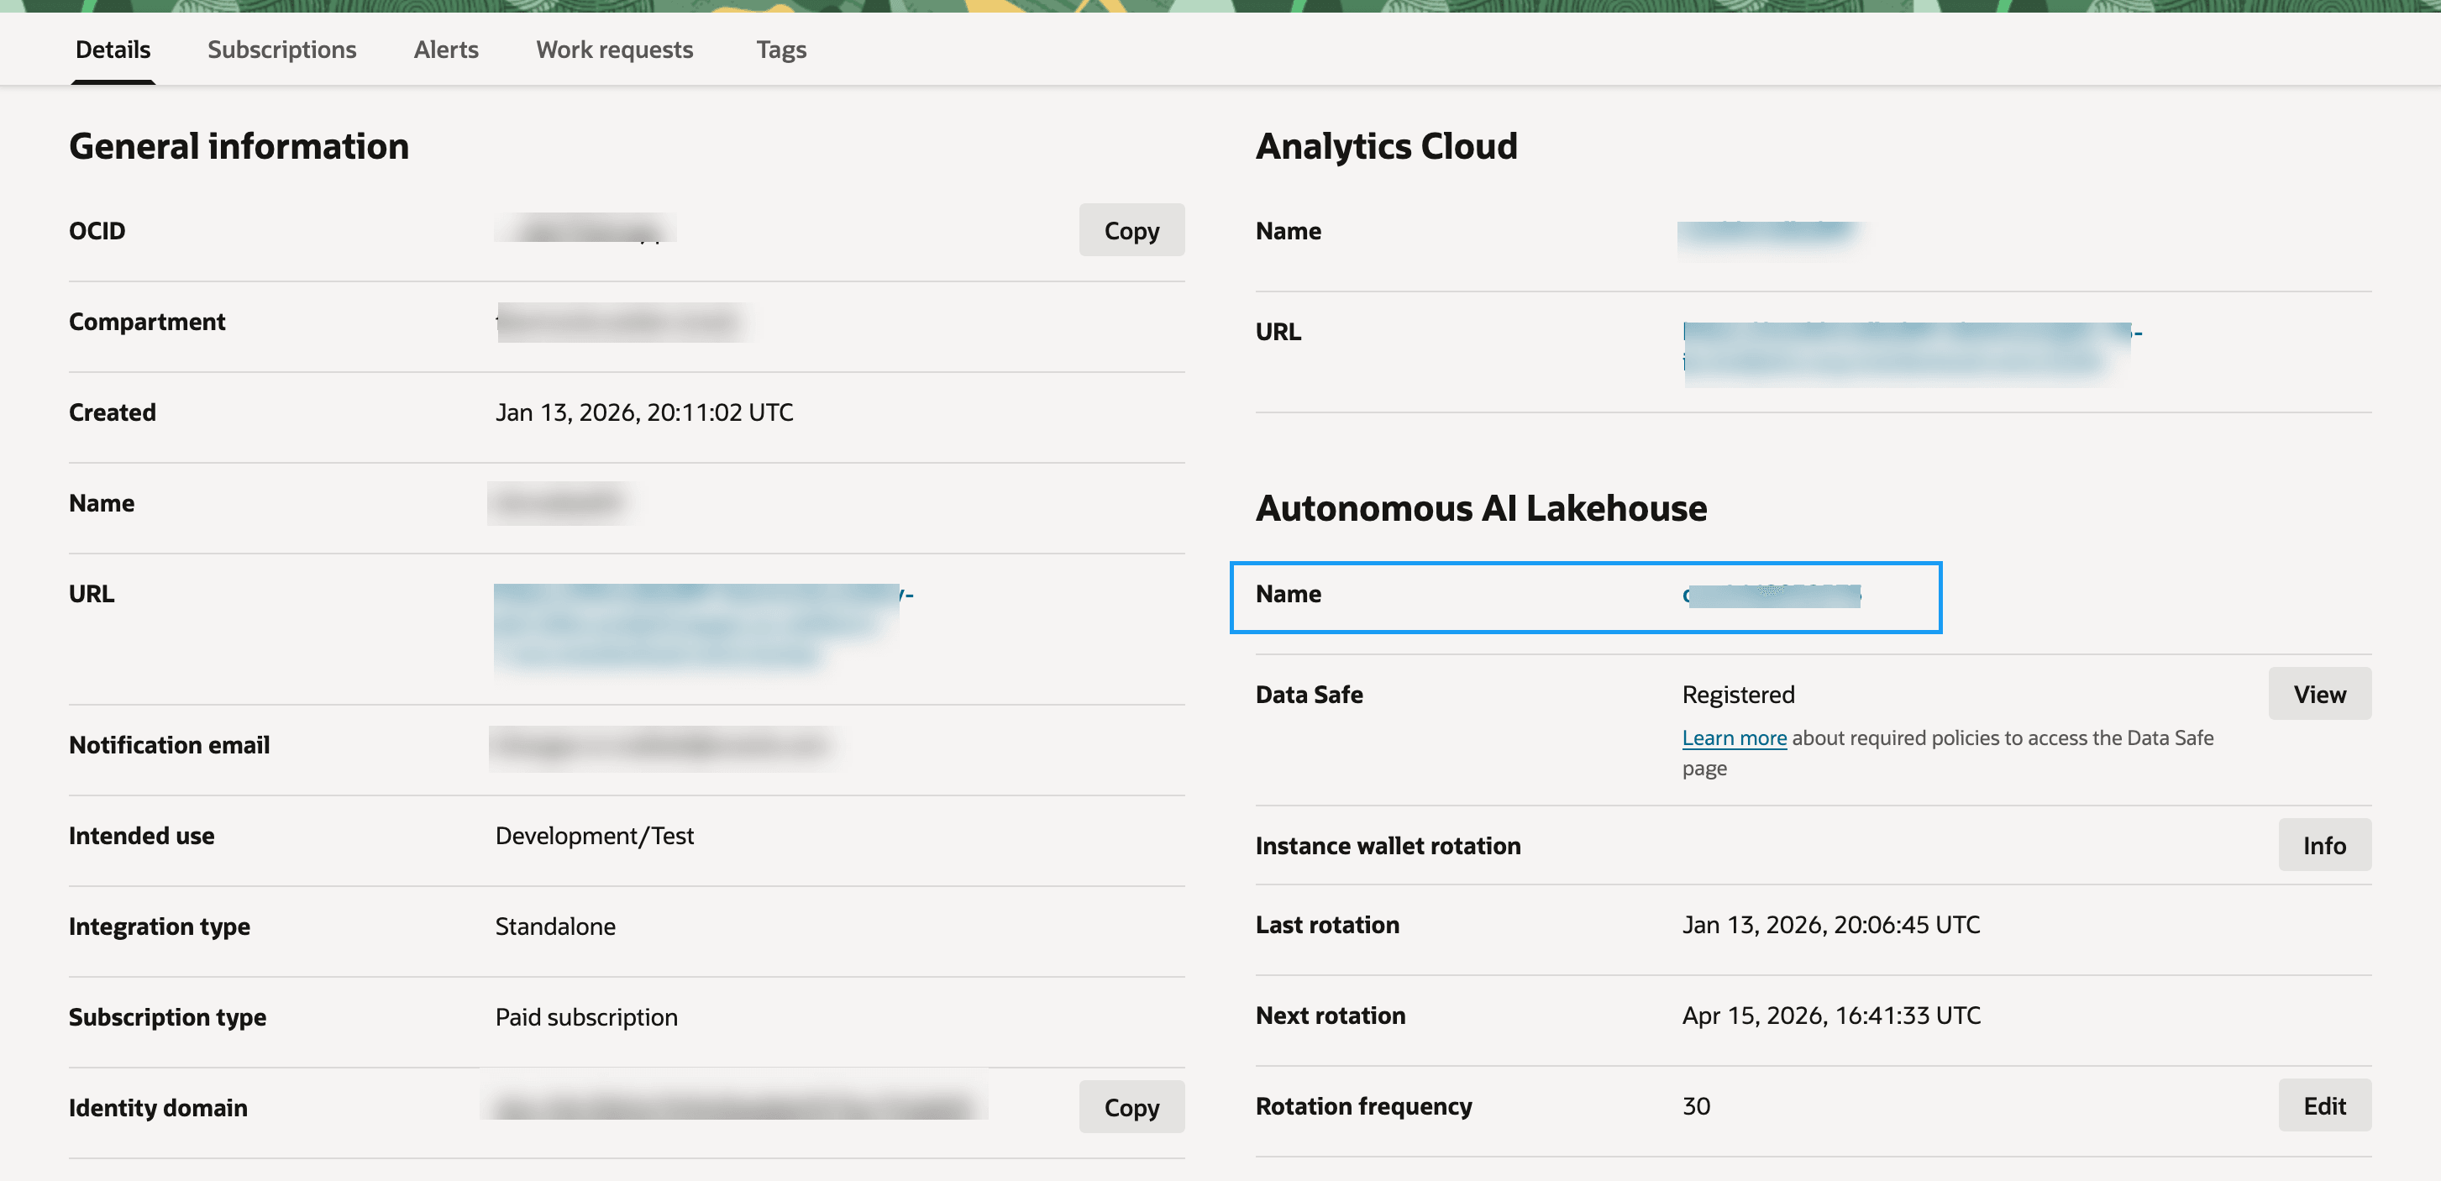The image size is (2441, 1181).
Task: Click the Registered status for Data Safe
Action: pos(1738,694)
